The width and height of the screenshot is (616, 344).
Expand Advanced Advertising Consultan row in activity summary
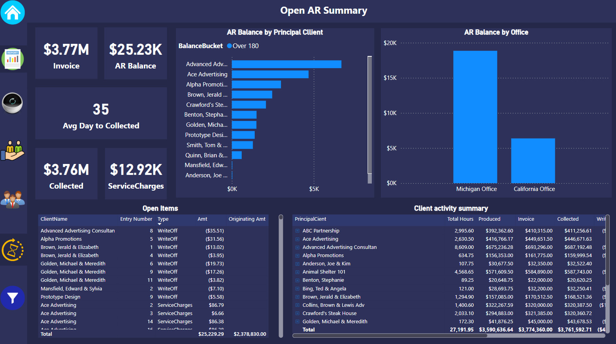(x=297, y=247)
